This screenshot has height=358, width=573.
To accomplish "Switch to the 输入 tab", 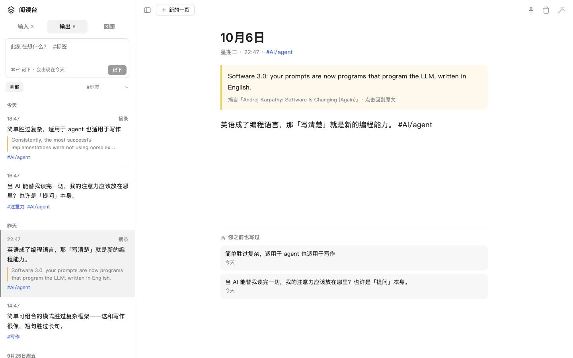I will coord(26,27).
